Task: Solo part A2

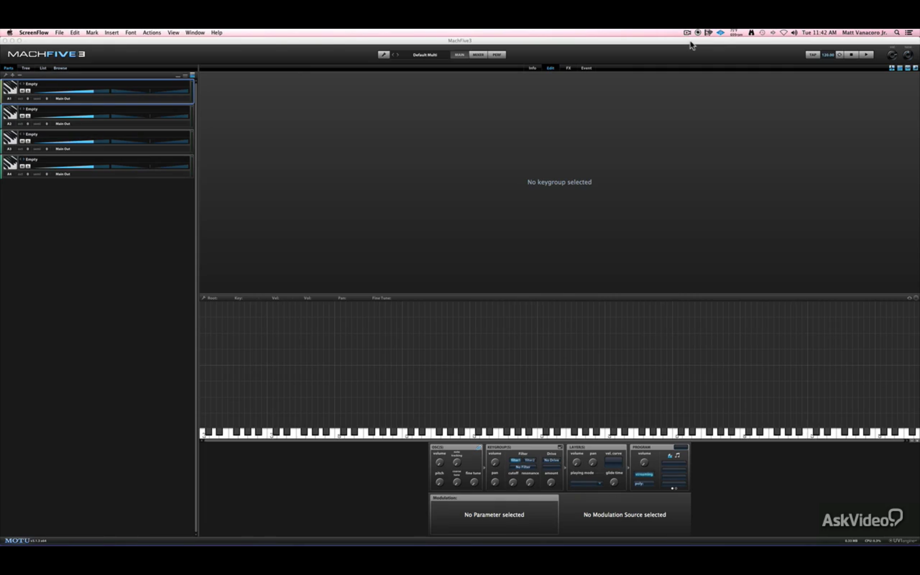Action: (x=28, y=116)
